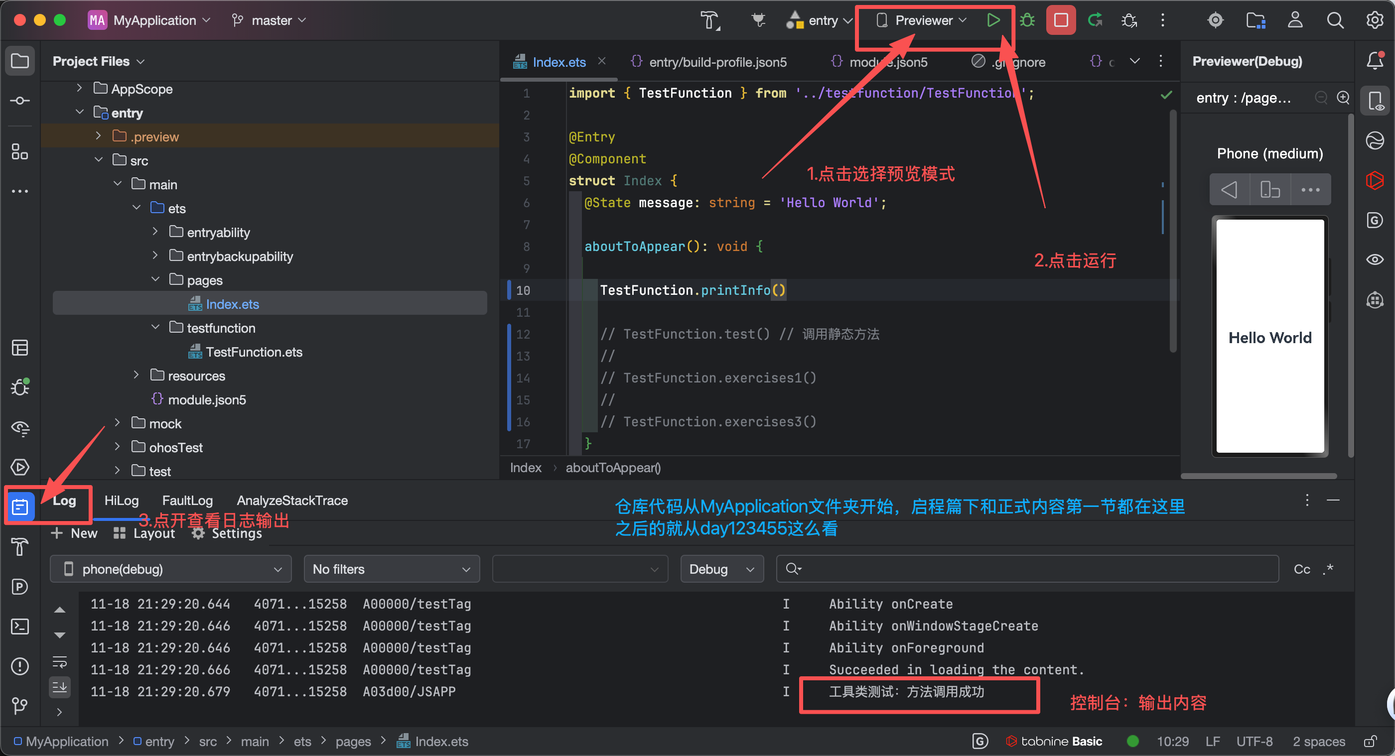1395x756 pixels.
Task: Toggle soft-wrap in log panel
Action: (x=60, y=661)
